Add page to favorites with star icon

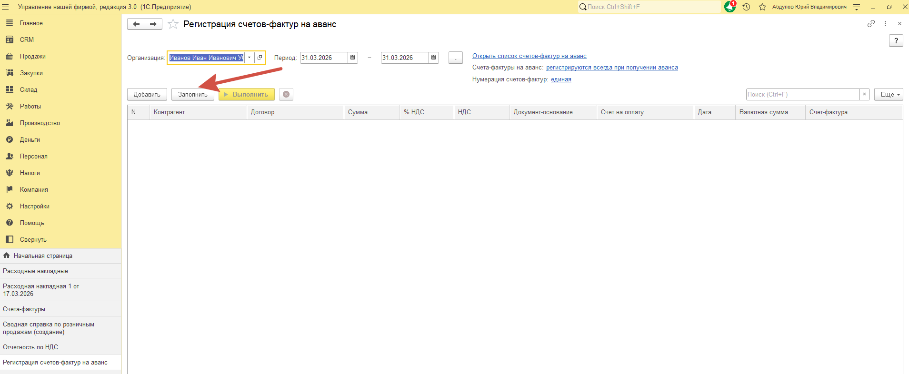(173, 24)
